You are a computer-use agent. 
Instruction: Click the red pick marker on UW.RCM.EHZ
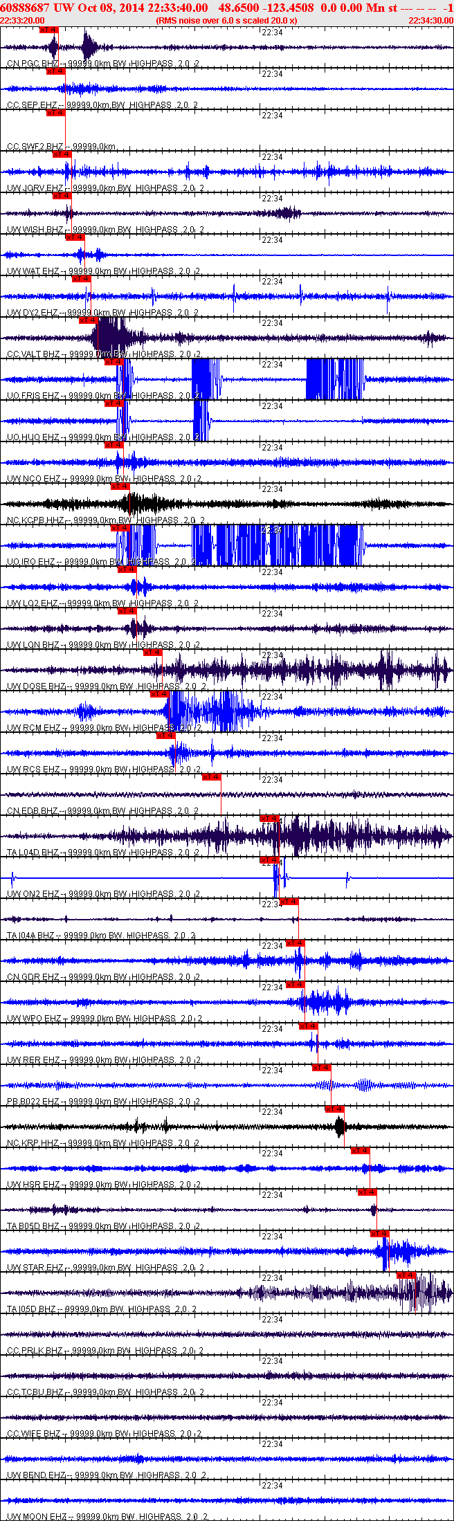pos(159,694)
